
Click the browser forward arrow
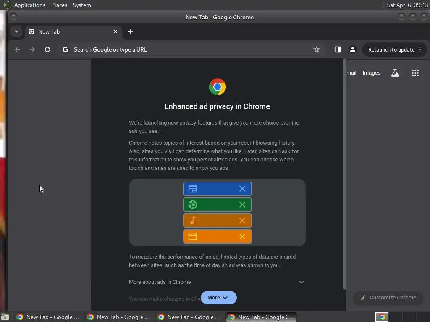click(x=32, y=49)
